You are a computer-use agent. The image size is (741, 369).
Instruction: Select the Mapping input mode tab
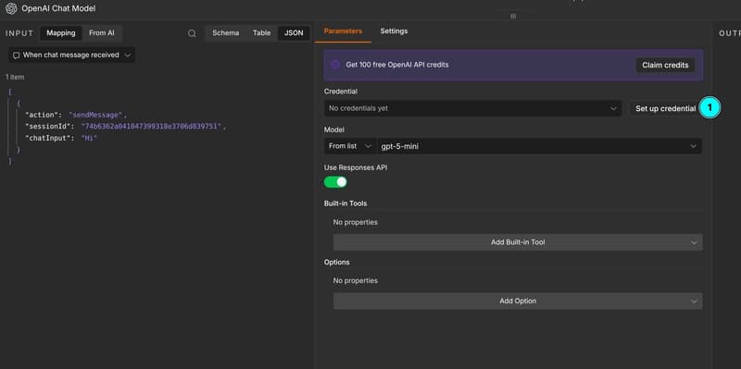61,33
